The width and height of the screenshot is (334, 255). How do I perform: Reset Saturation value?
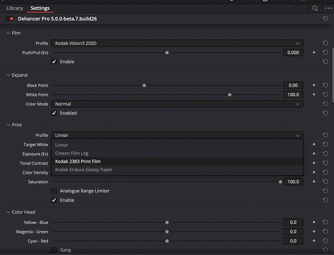[x=325, y=182]
